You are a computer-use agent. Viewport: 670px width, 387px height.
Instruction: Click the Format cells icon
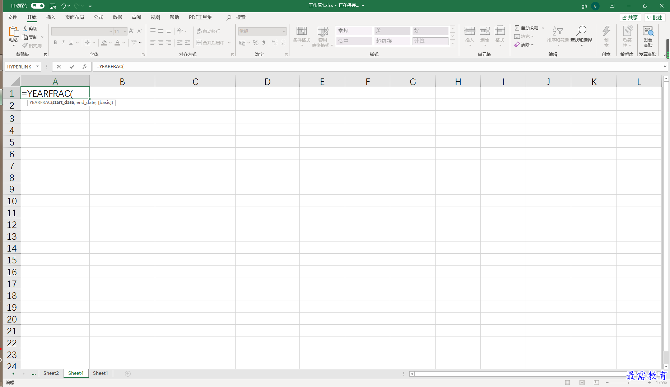(x=500, y=31)
